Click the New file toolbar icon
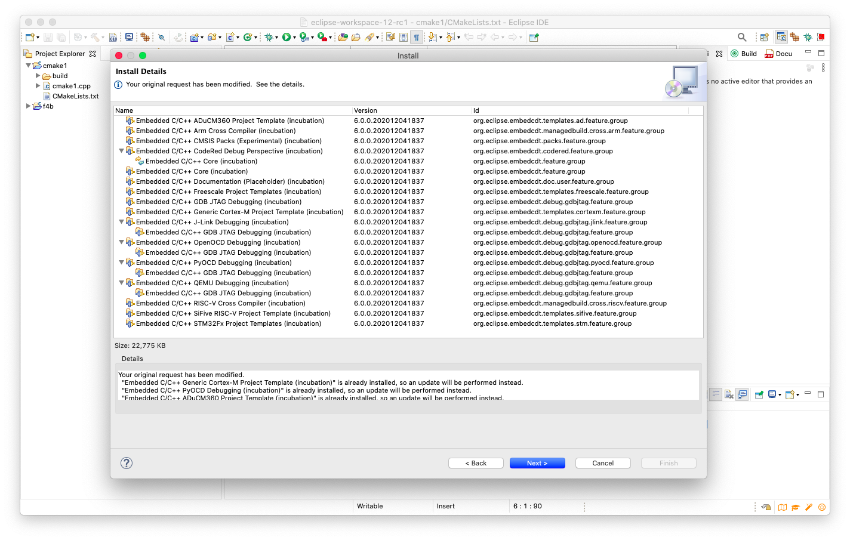Screen dimensions: 850x540 (30, 37)
